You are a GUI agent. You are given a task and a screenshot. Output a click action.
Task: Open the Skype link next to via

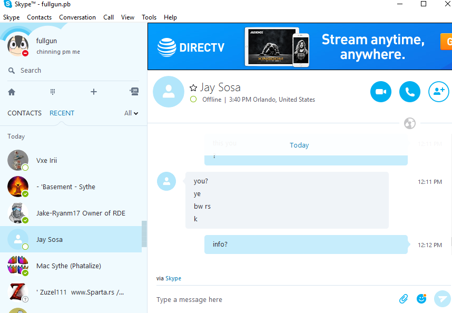(x=173, y=278)
